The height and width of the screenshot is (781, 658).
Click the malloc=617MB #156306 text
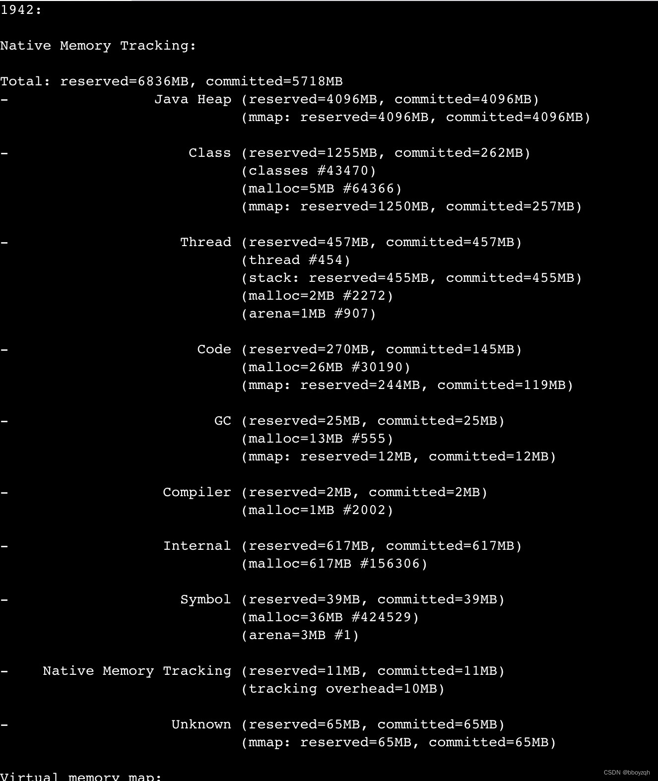pyautogui.click(x=334, y=564)
